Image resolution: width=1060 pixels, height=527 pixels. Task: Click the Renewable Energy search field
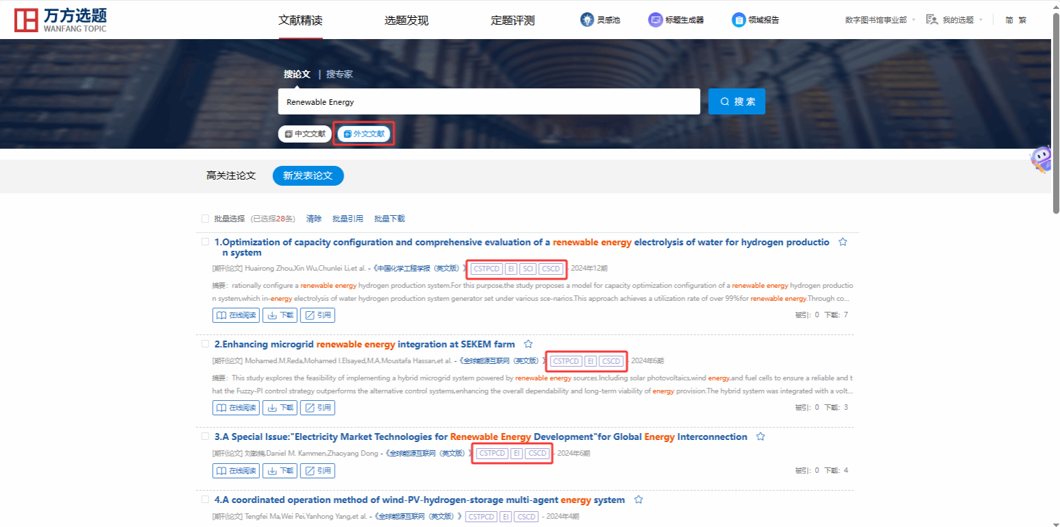pos(488,101)
